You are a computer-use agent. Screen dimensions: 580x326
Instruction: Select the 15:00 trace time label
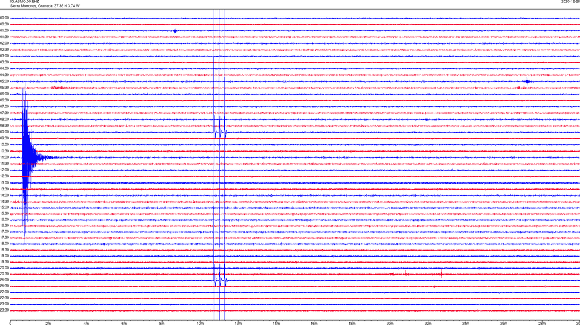click(4, 207)
